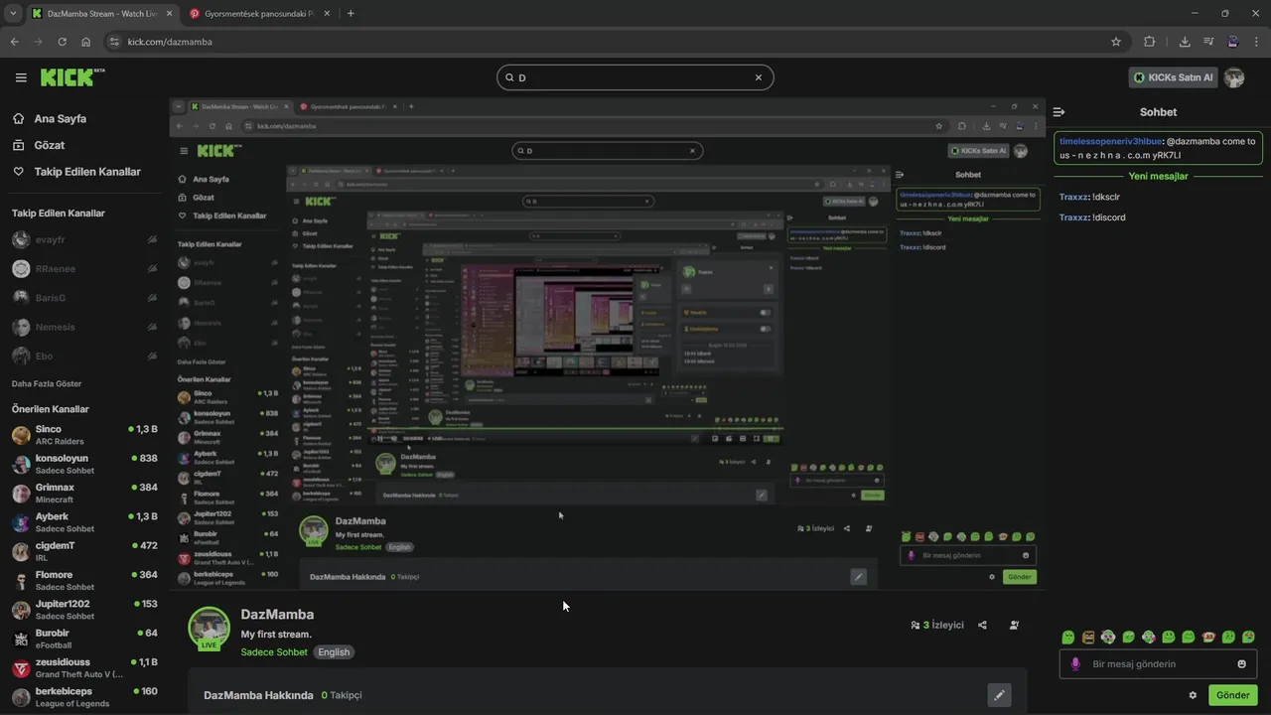This screenshot has width=1271, height=715.
Task: Open browser downloads icon
Action: click(1185, 42)
